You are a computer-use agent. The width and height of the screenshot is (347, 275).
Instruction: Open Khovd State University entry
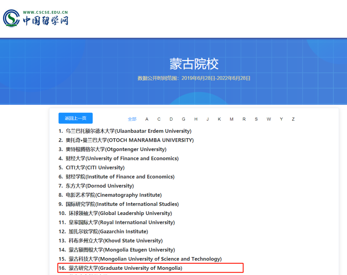click(111, 241)
